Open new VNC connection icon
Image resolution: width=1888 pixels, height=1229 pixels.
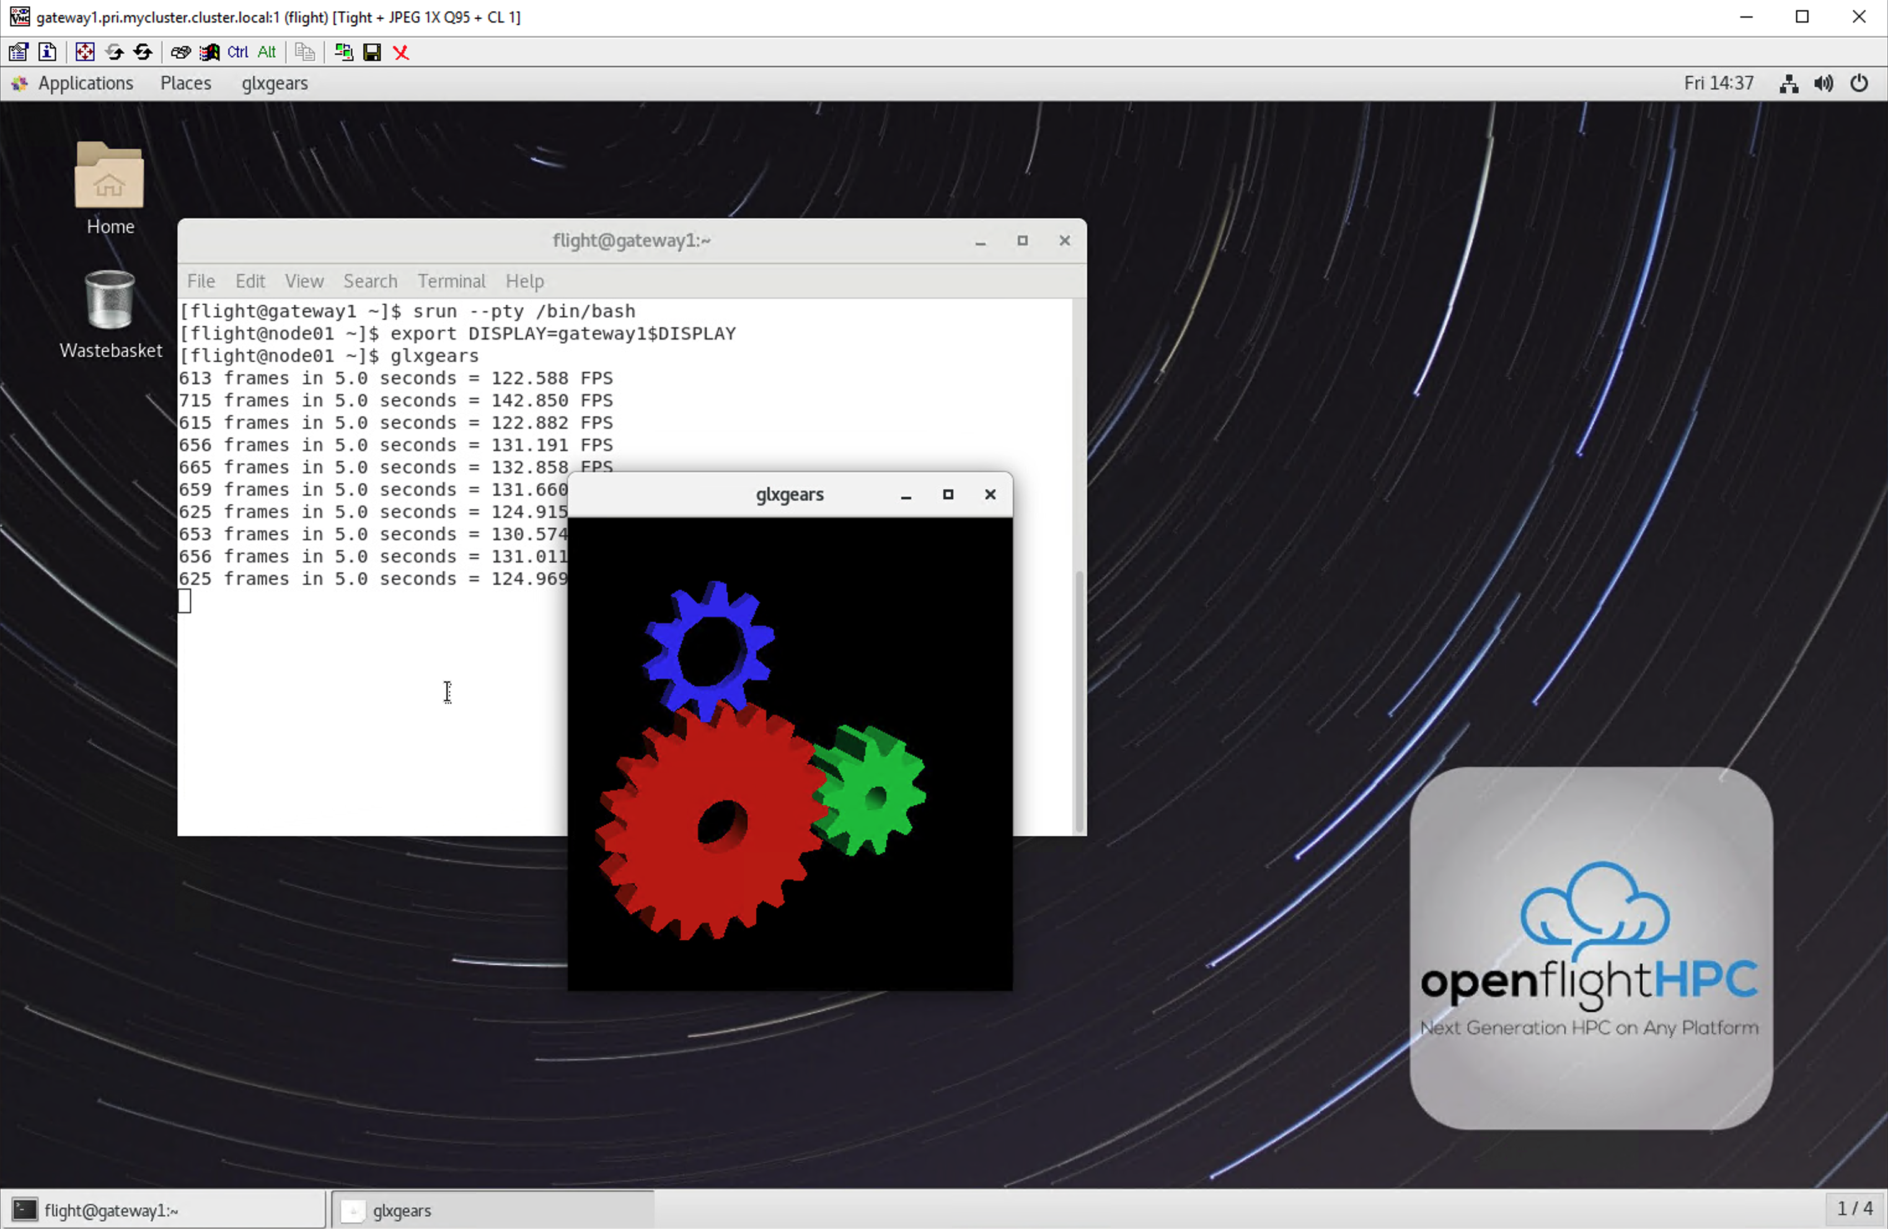click(x=343, y=52)
